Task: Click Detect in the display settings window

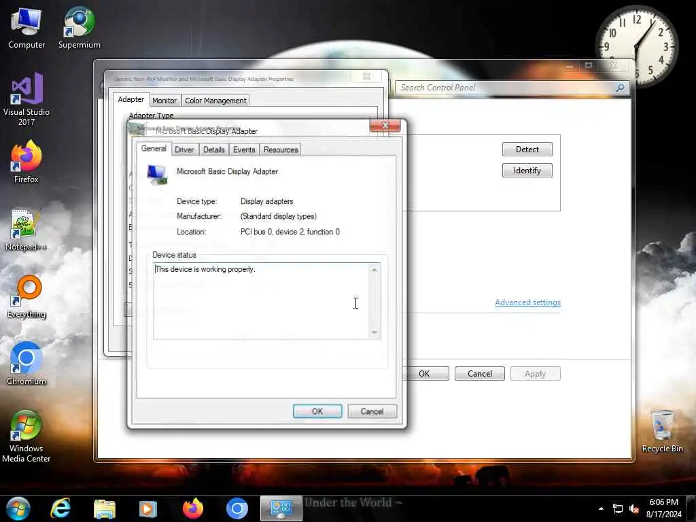Action: 527,149
